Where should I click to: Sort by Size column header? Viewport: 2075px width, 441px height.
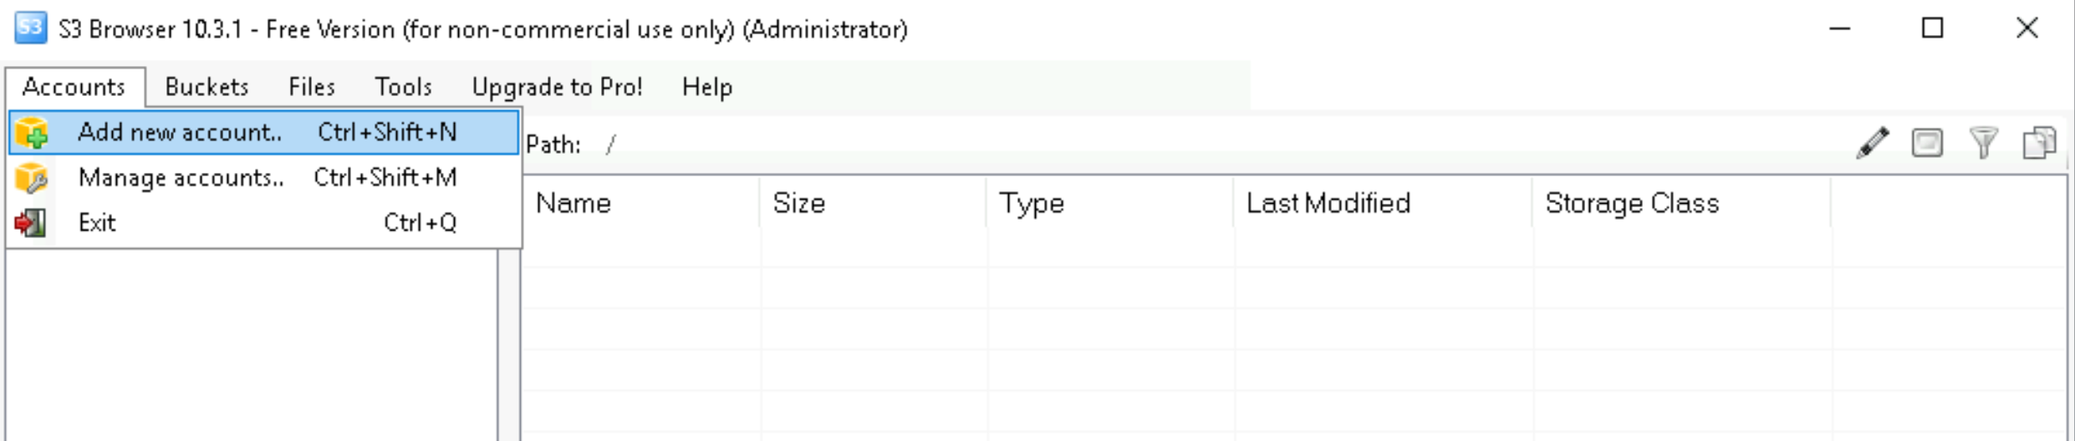pos(798,203)
